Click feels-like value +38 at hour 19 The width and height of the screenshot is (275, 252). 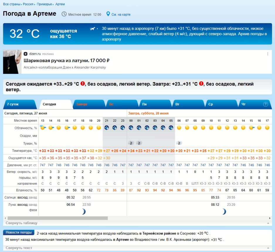(91, 158)
